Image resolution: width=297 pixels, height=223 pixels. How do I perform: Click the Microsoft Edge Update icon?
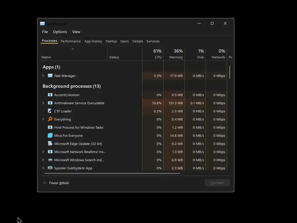50,143
